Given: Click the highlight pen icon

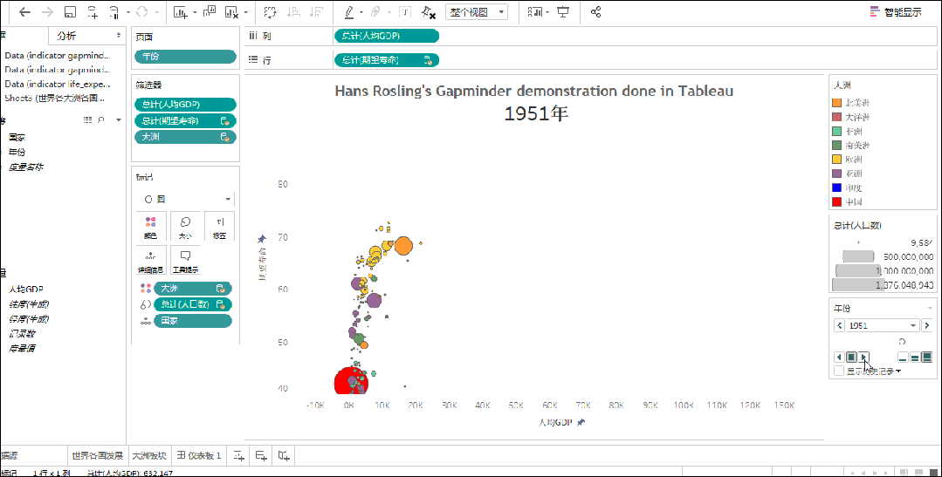Looking at the screenshot, I should pos(349,12).
